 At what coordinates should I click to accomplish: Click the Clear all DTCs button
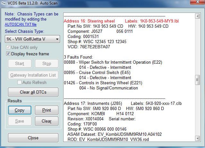[x=33, y=92]
